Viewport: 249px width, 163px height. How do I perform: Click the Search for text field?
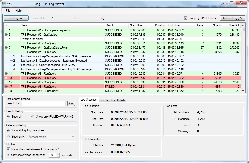[44, 103]
